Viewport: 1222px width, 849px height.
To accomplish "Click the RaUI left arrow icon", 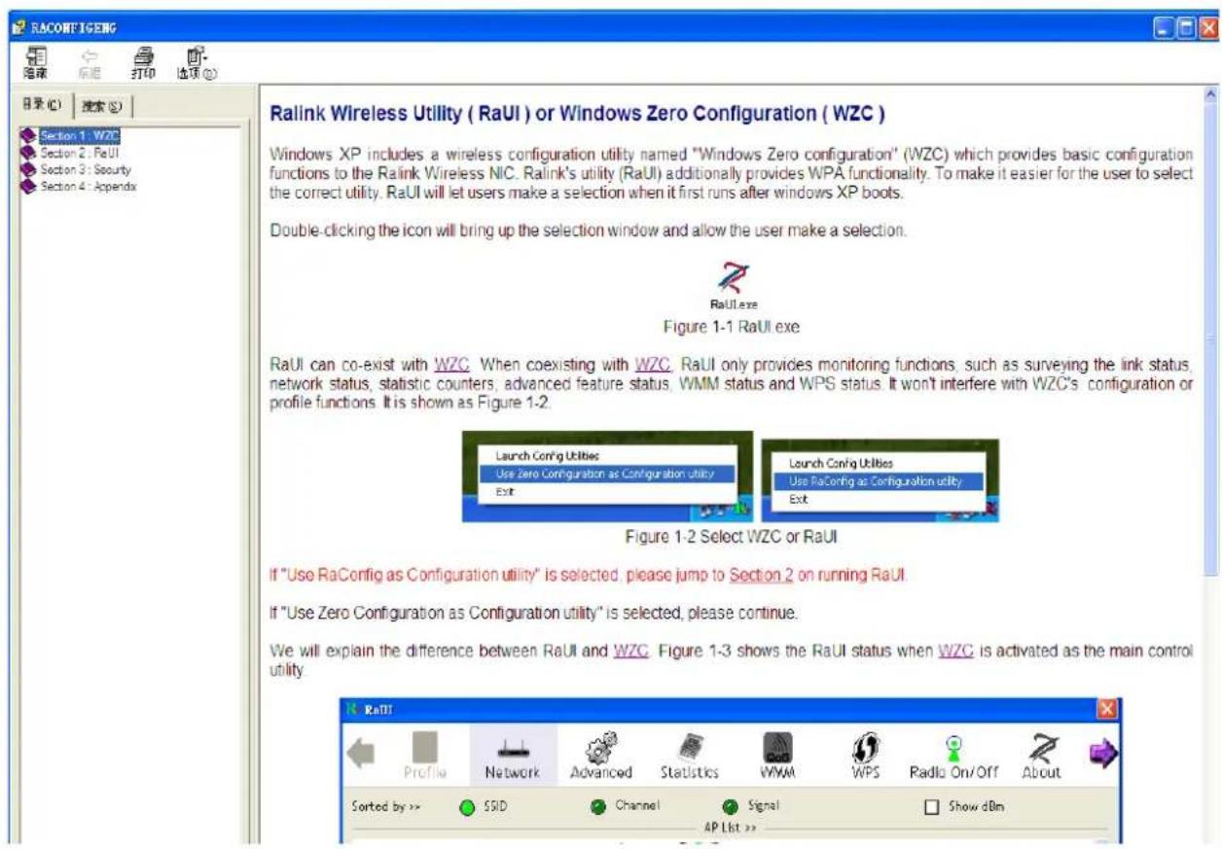I will tap(361, 755).
